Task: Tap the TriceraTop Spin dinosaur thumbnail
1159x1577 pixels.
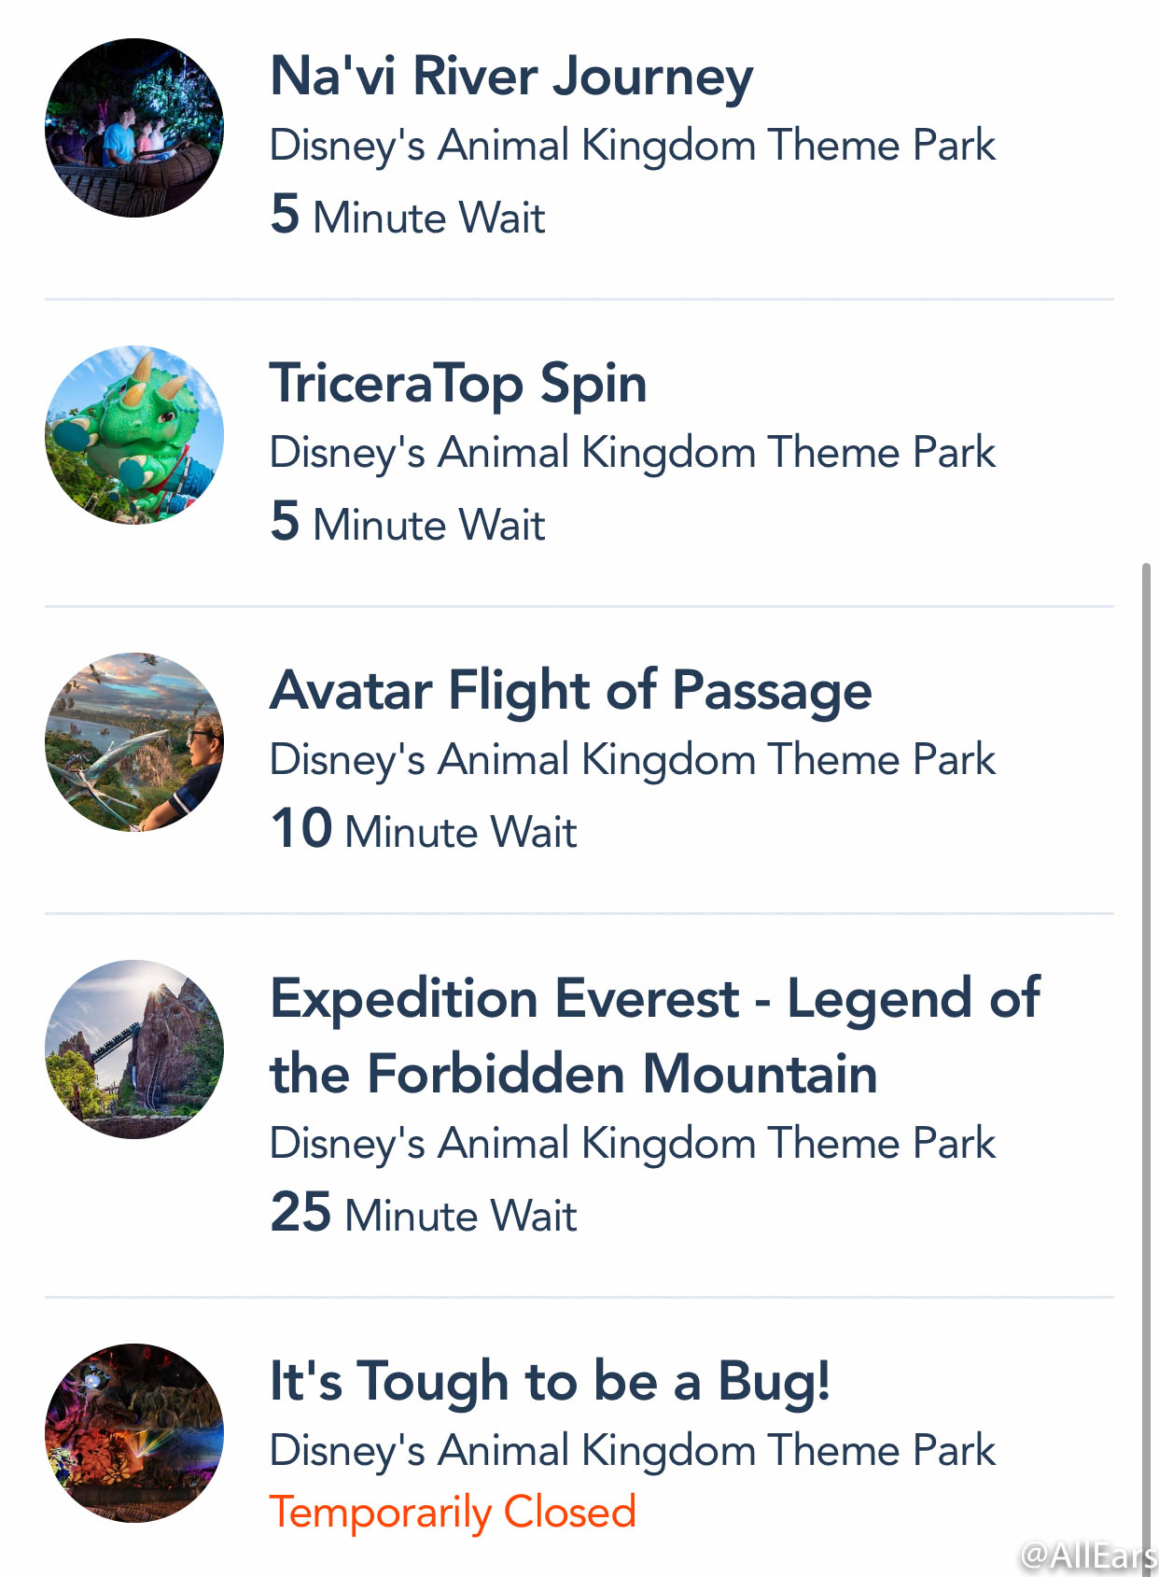Action: [134, 435]
